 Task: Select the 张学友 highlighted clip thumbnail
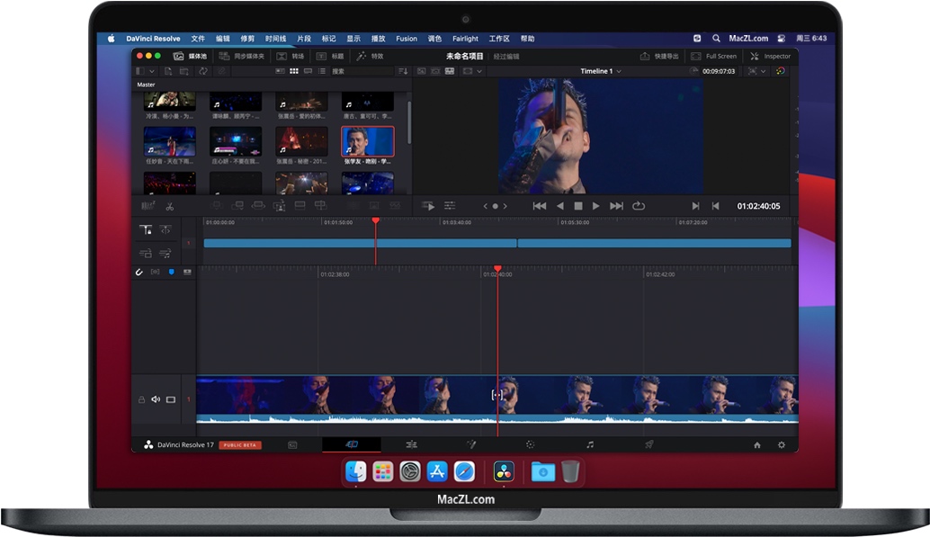click(x=368, y=141)
